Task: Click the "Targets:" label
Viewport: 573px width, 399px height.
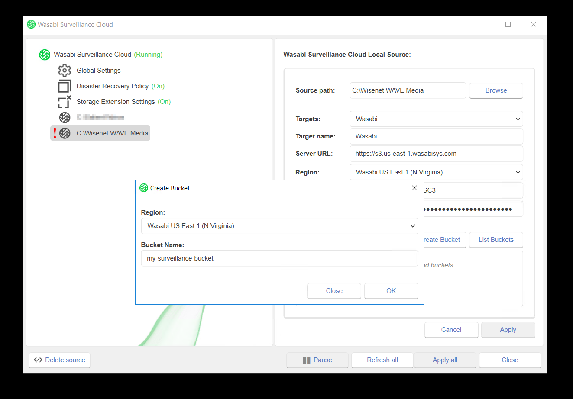Action: (308, 119)
